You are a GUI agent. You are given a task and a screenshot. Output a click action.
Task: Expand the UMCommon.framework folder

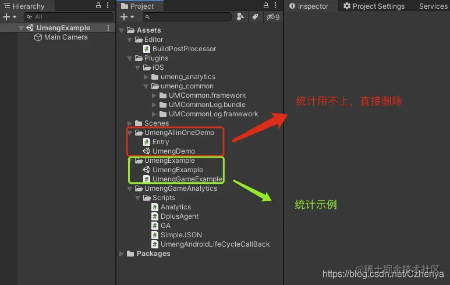(154, 95)
